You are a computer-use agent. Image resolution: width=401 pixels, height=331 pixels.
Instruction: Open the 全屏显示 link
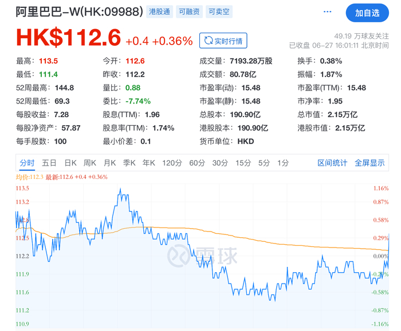(369, 163)
